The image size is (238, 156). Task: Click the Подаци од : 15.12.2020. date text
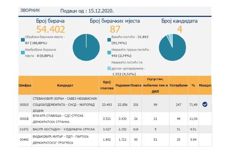point(87,11)
